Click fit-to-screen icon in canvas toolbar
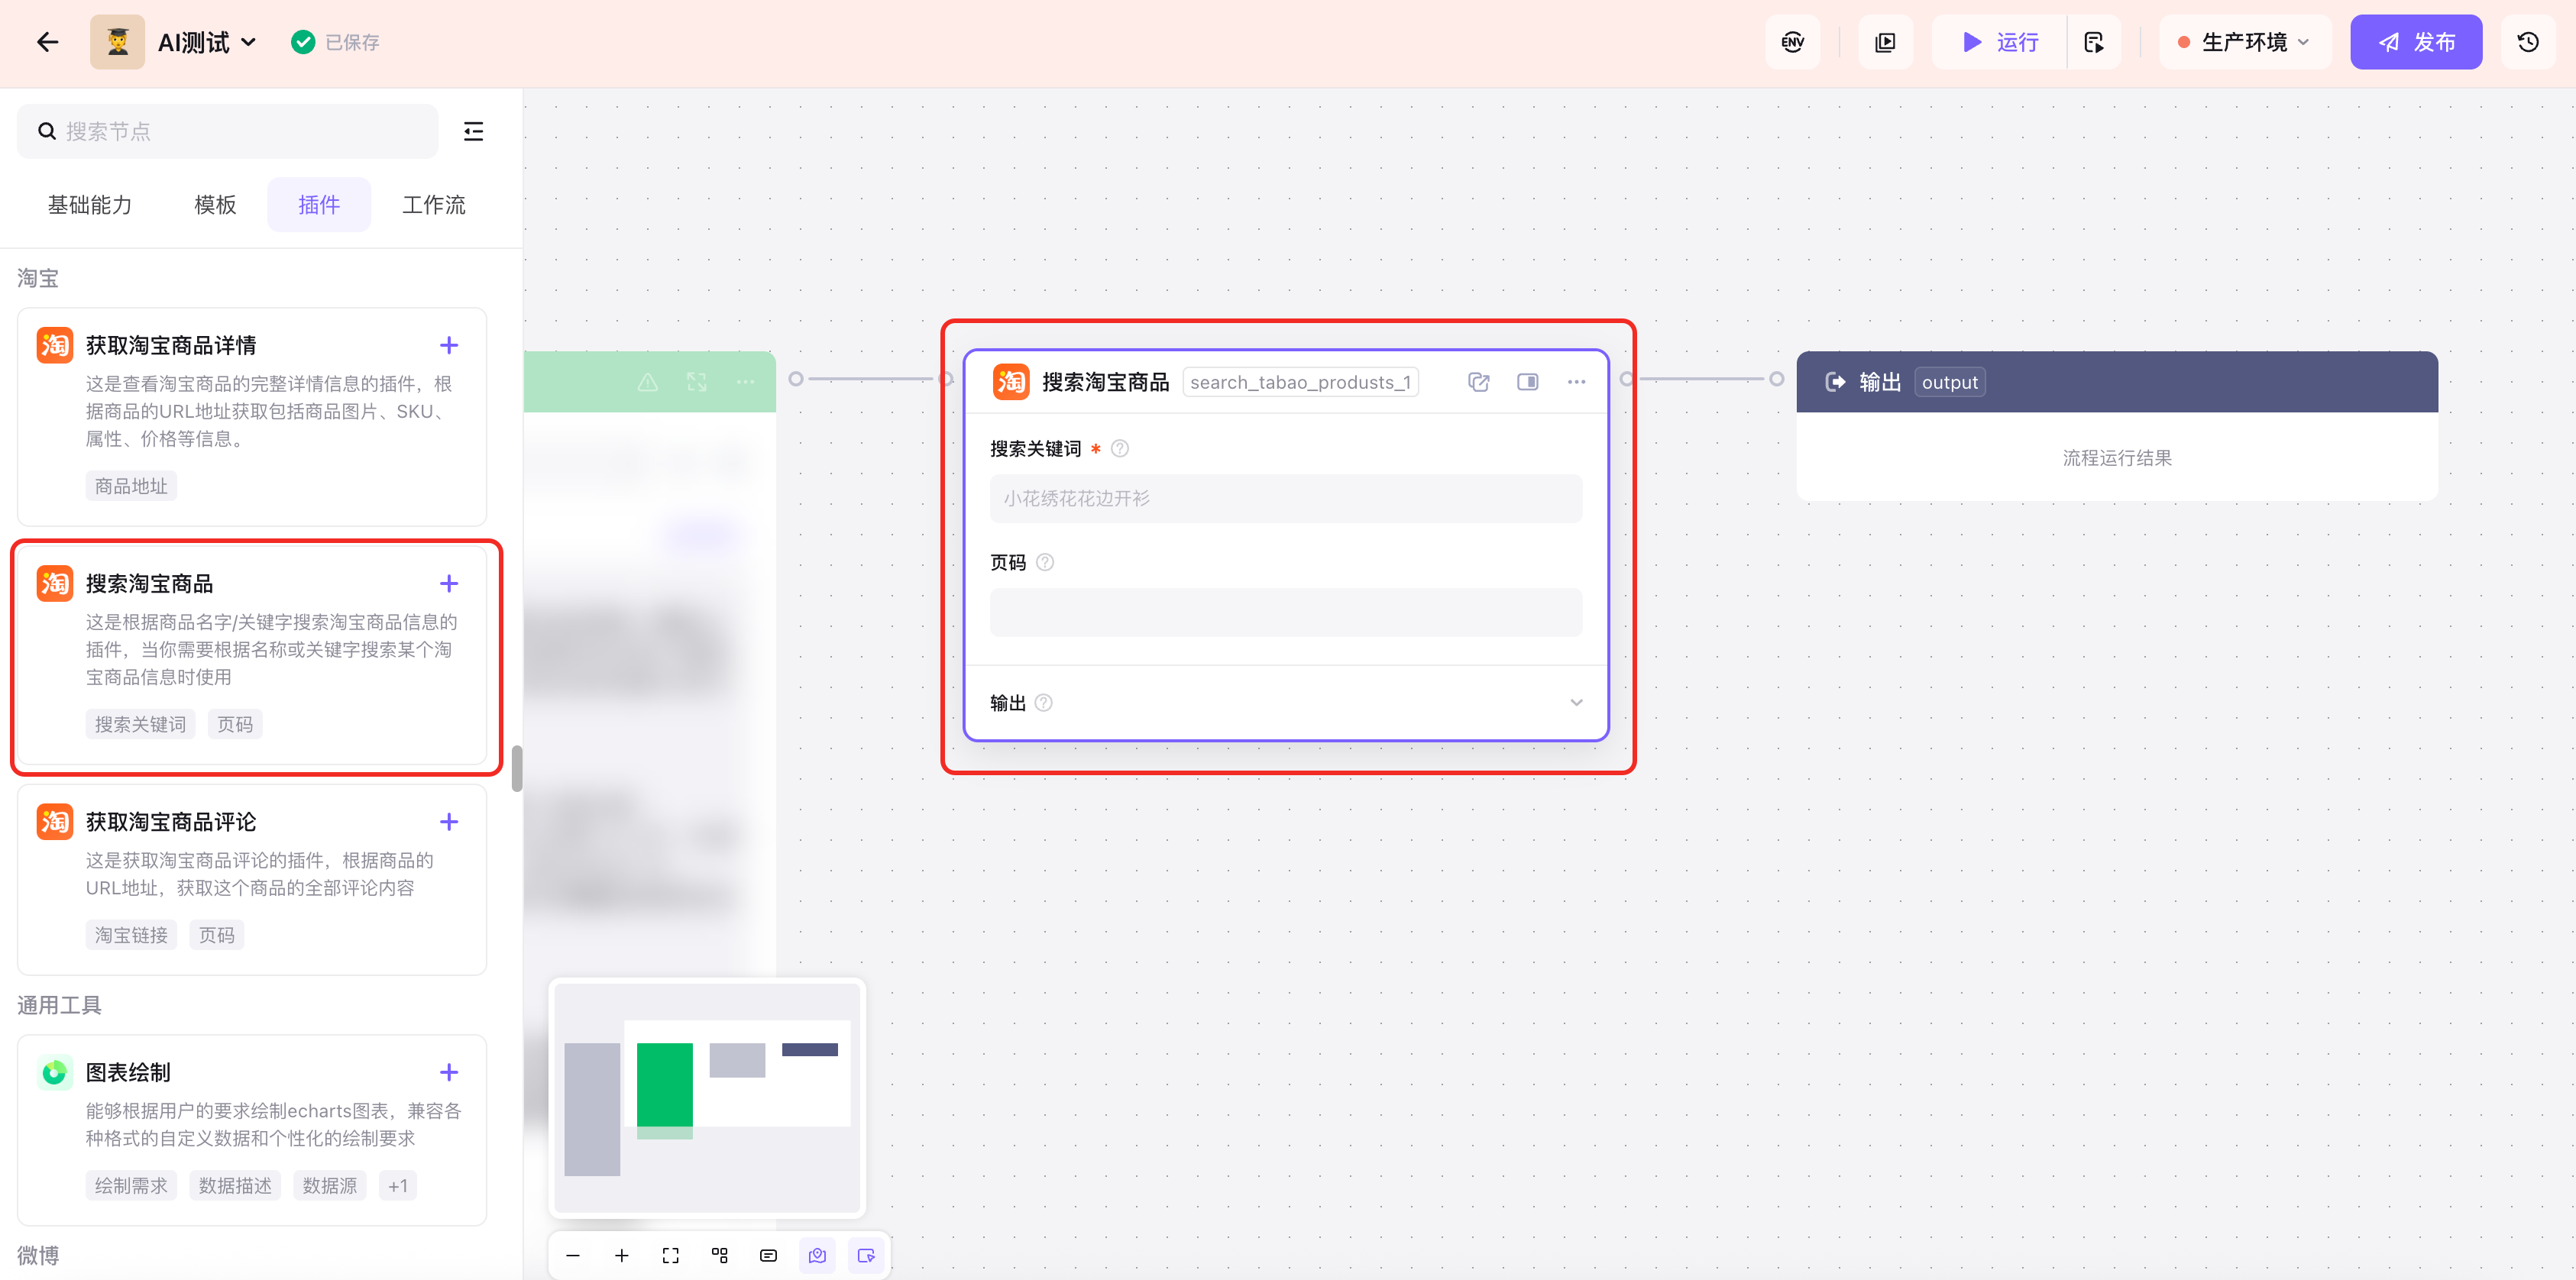 pos(670,1255)
